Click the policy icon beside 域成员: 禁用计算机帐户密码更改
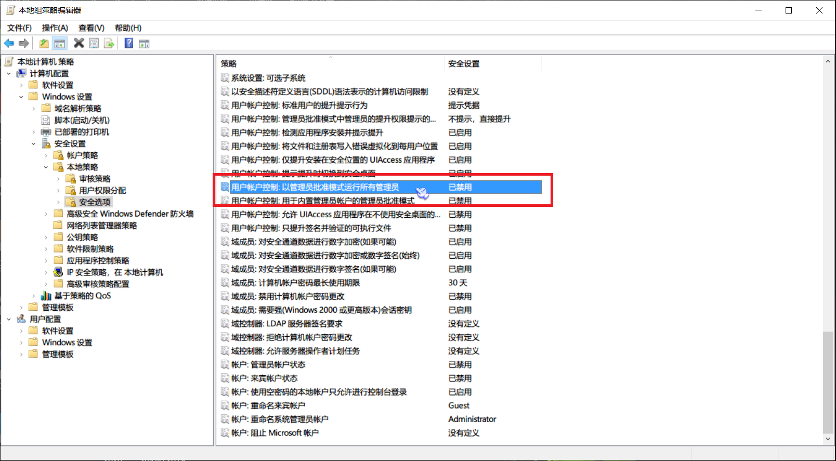 click(x=225, y=296)
